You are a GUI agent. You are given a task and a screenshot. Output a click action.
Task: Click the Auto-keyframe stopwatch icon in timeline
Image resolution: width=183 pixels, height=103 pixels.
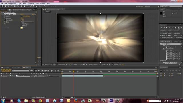[x=55, y=70]
